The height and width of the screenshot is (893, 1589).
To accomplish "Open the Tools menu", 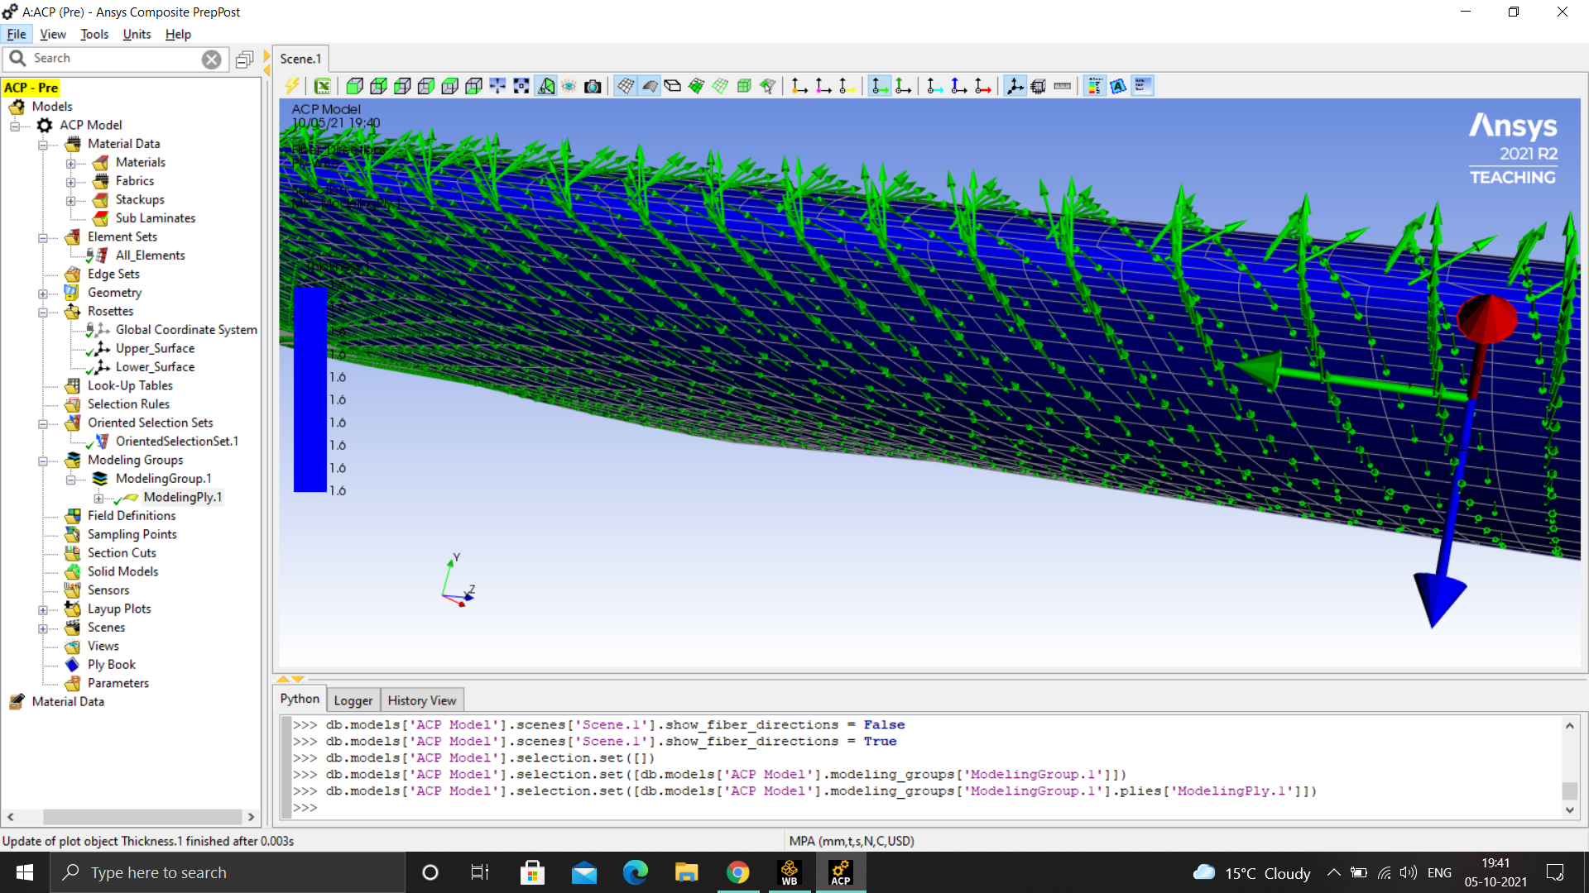I will (94, 34).
